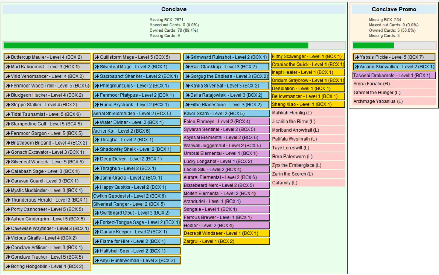Open the Zargrul Level 1 card entry

[226, 241]
